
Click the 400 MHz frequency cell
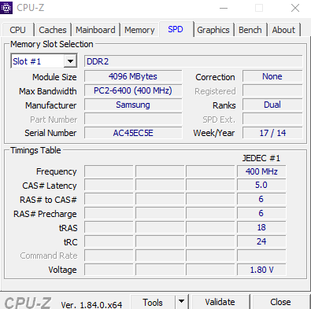(x=261, y=171)
